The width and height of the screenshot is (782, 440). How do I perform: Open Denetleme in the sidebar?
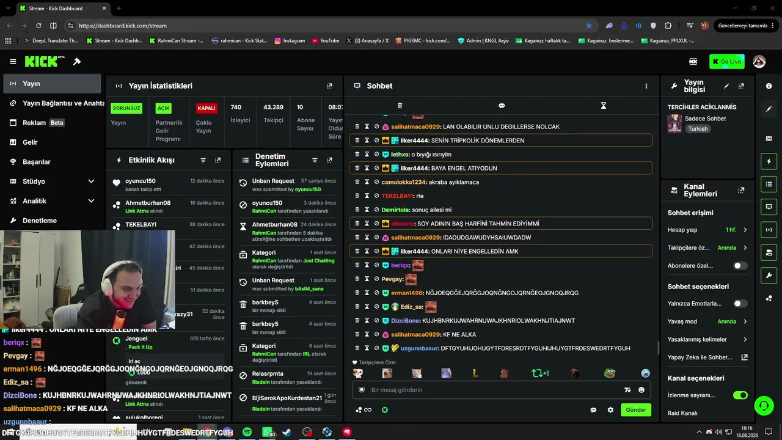pyautogui.click(x=52, y=221)
